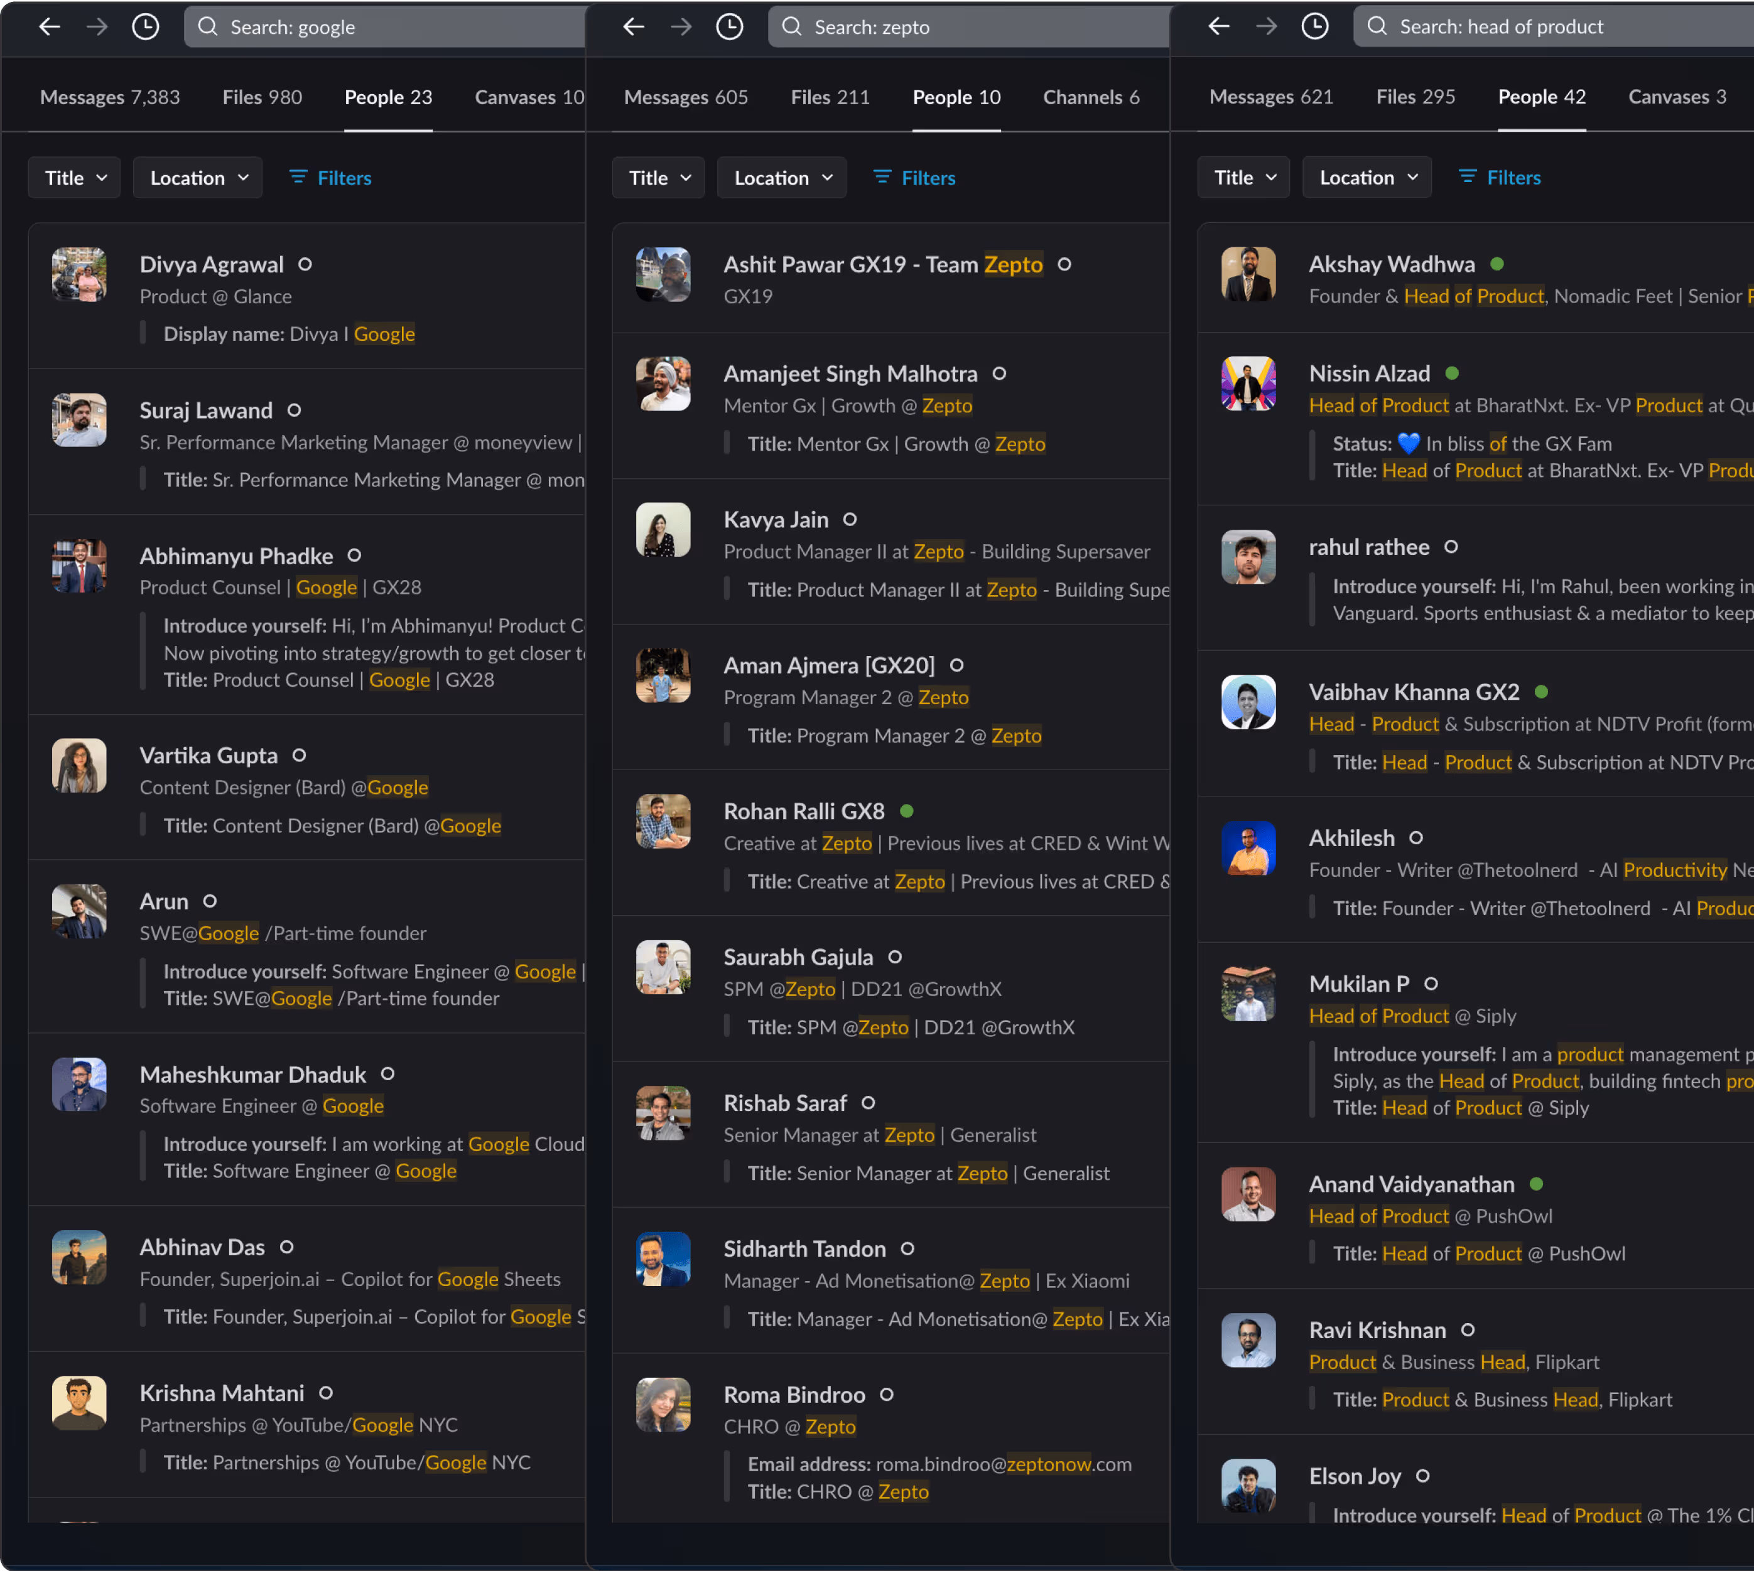Click forward arrow in zepto search window
Image resolution: width=1754 pixels, height=1571 pixels.
(x=681, y=27)
